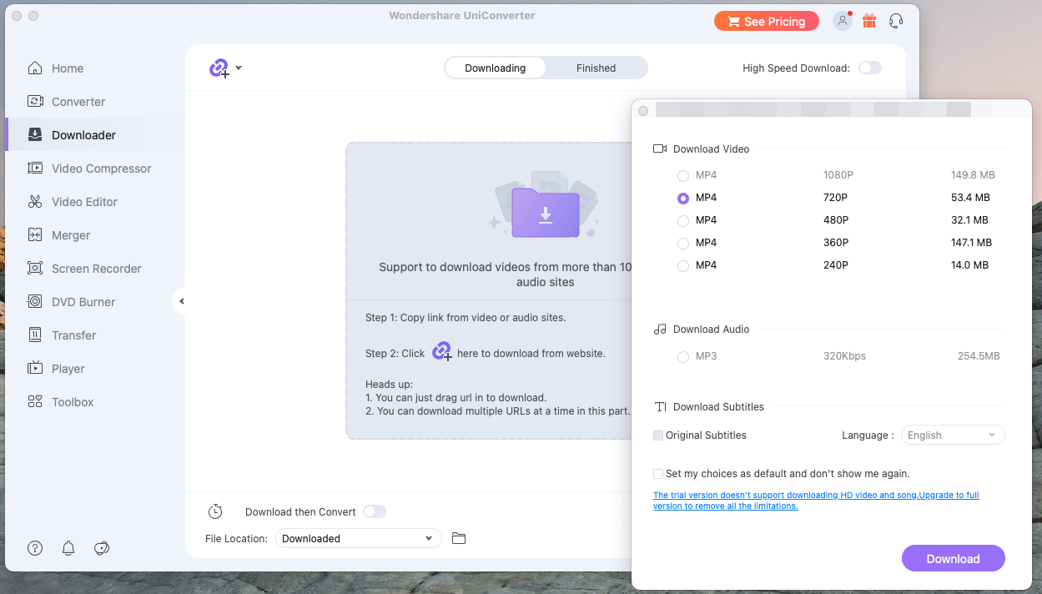Click the 53.4 MB file size
Screen dimensions: 1042x594
[970, 198]
